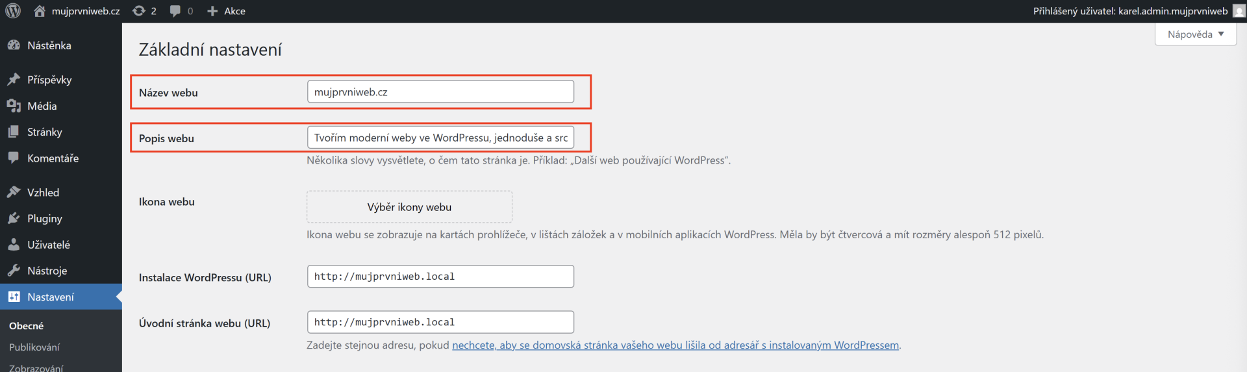1247x372 pixels.
Task: Click the Akce new content label
Action: [234, 11]
